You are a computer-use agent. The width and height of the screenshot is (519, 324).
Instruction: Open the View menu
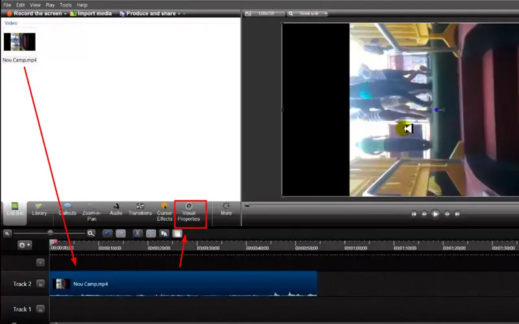35,5
